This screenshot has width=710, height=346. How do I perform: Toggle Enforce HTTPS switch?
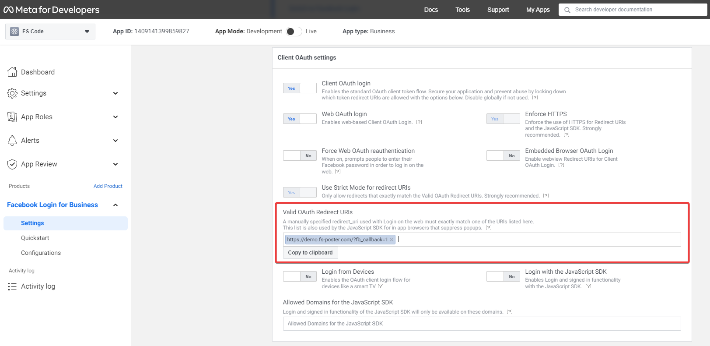[503, 119]
